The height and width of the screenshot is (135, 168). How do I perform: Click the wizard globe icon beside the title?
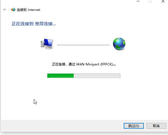pyautogui.click(x=13, y=10)
